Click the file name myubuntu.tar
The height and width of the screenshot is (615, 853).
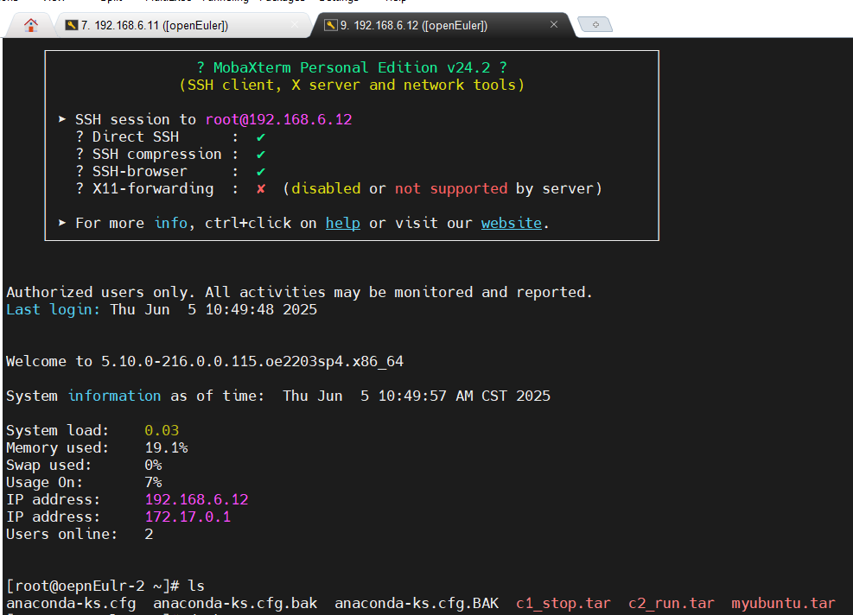click(x=783, y=603)
